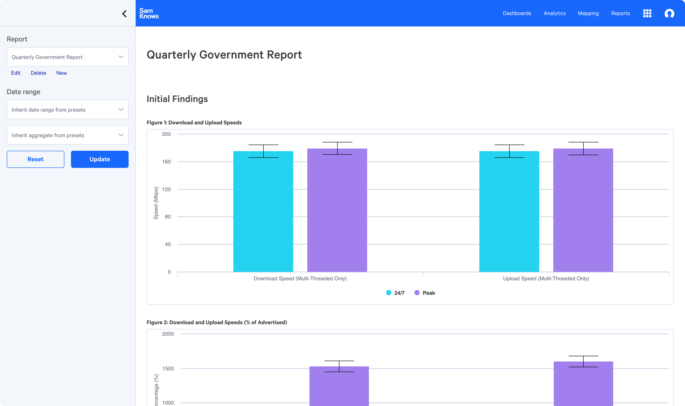
Task: Open the user profile avatar
Action: [x=669, y=14]
